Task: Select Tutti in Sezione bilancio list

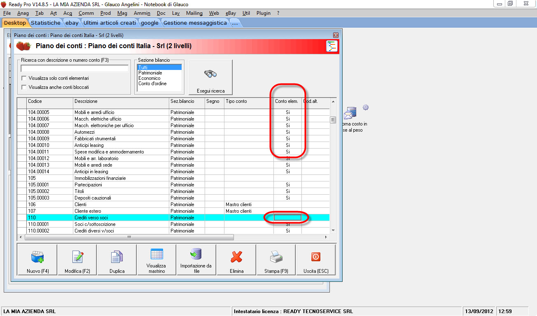Action: point(159,67)
